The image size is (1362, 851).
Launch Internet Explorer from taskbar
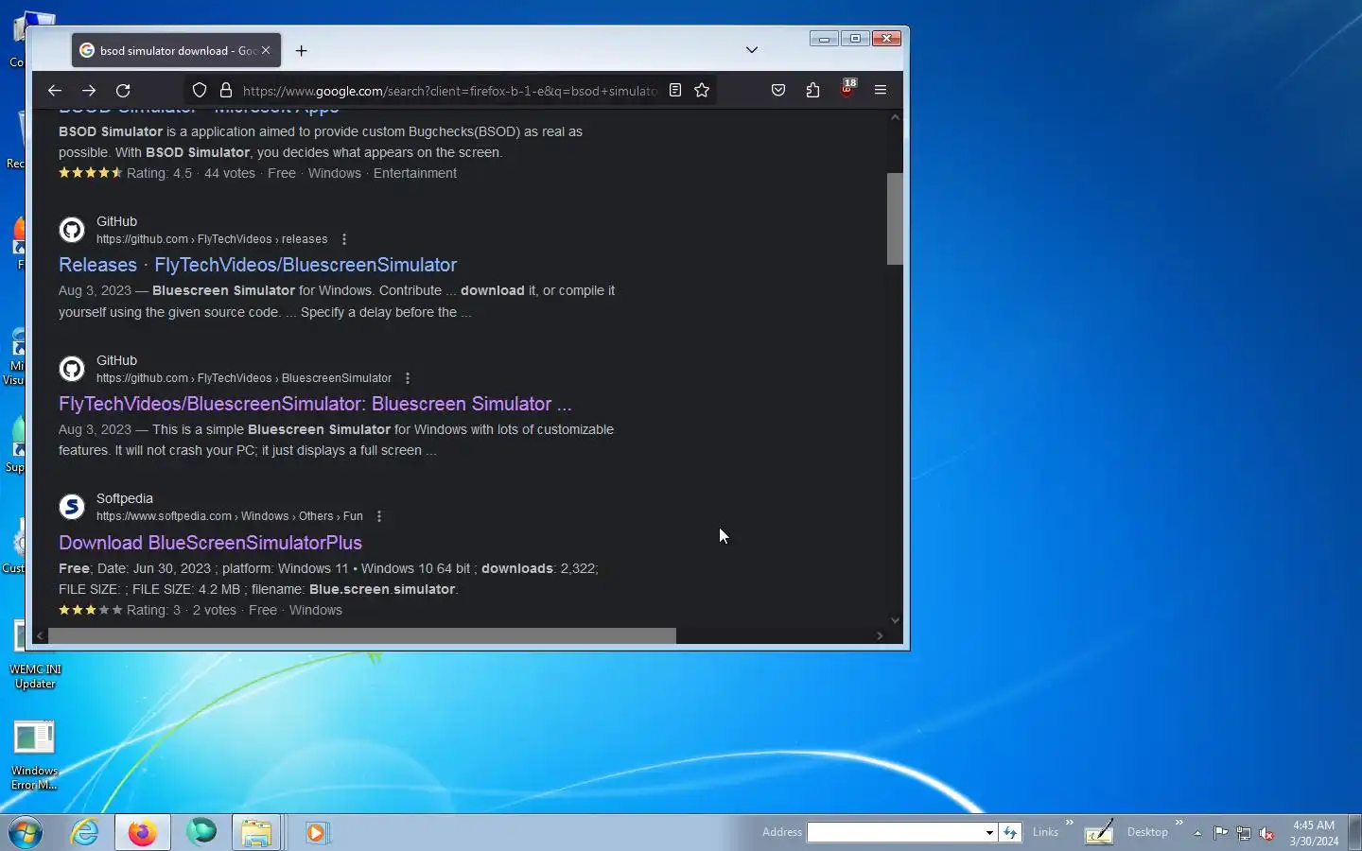click(85, 833)
